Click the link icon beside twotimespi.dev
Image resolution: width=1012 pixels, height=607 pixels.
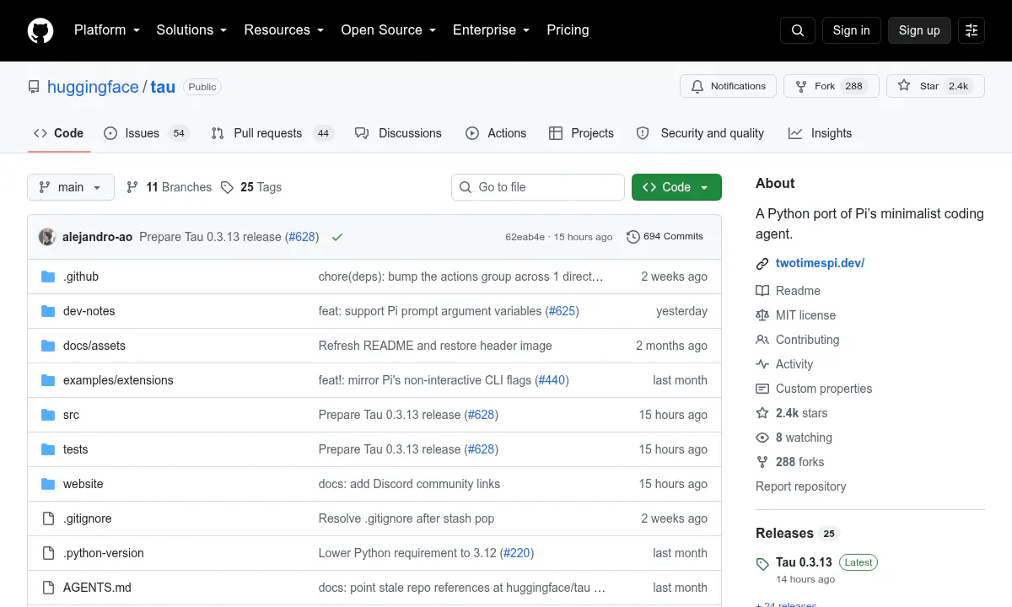click(762, 263)
